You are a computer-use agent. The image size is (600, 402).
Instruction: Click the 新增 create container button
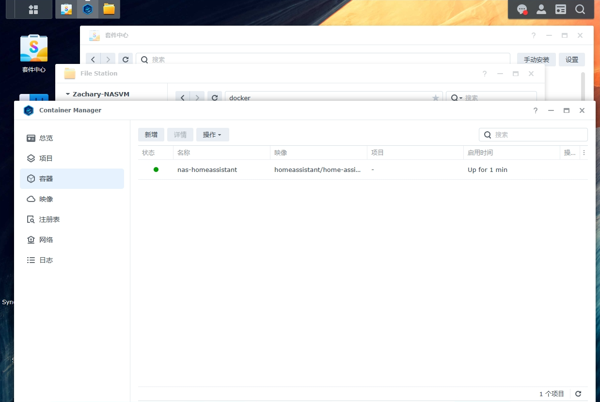151,135
